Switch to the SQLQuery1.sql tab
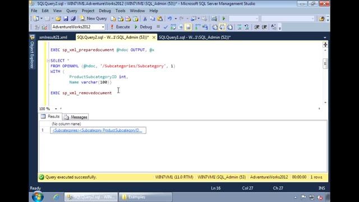 (x=195, y=38)
